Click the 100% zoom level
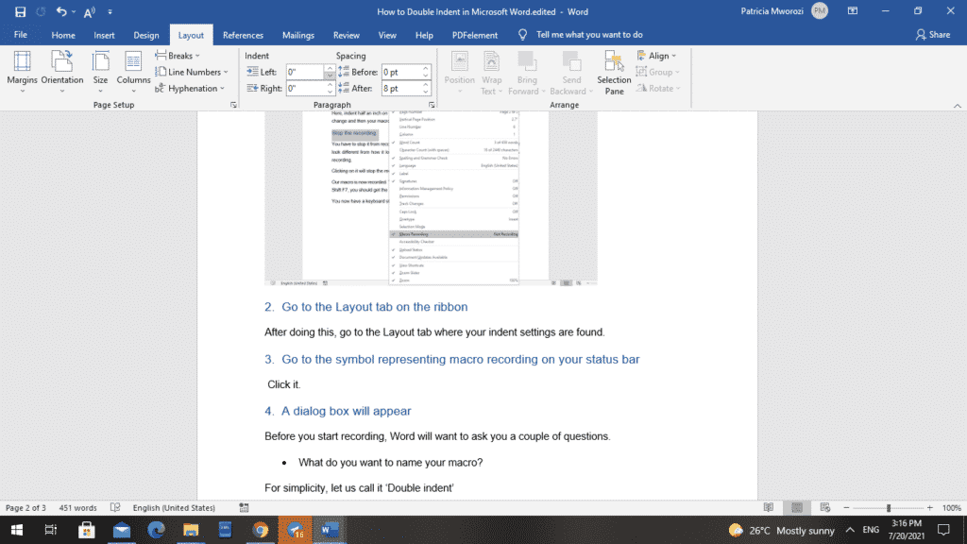Viewport: 967px width, 544px height. [952, 507]
